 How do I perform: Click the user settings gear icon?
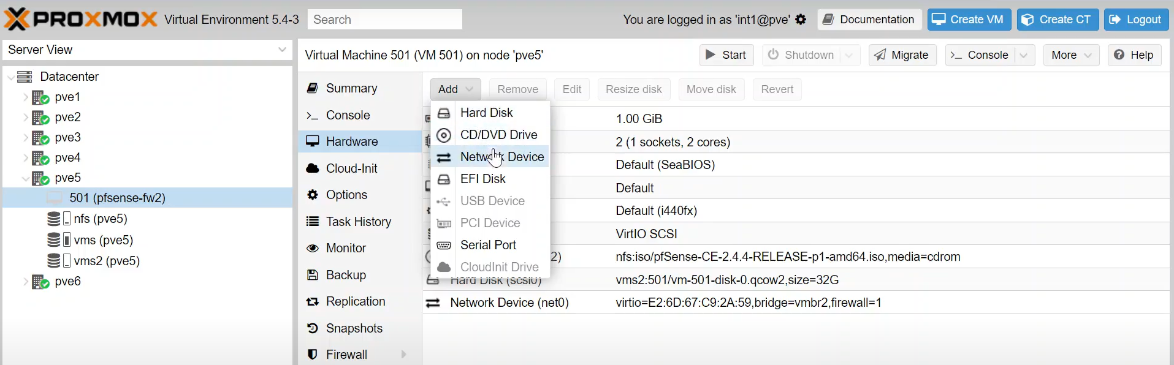801,20
